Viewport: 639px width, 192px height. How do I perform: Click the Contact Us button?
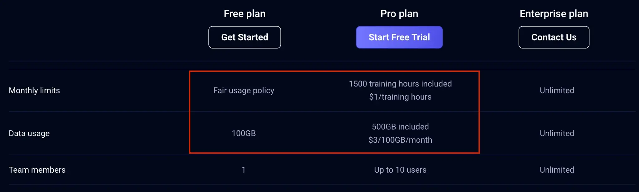(x=554, y=37)
